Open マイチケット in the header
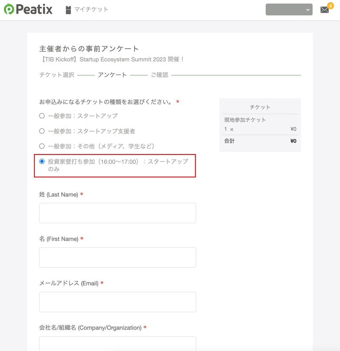The height and width of the screenshot is (351, 340). [x=91, y=9]
